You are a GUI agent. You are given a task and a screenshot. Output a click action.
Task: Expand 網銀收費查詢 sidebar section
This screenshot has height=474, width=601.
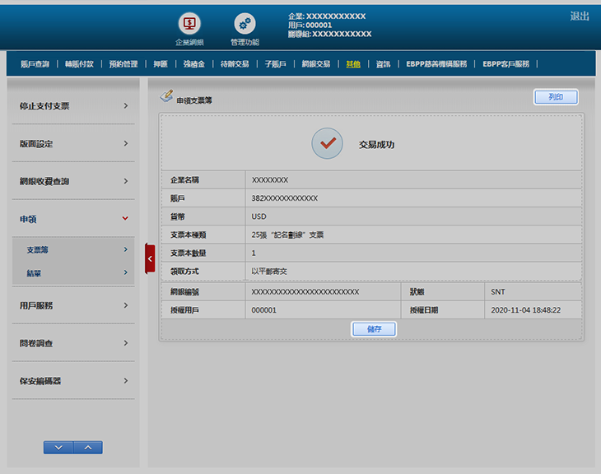(x=73, y=181)
